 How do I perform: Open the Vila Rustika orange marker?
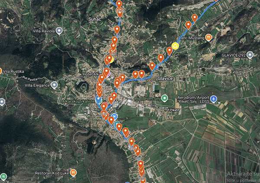(x=0, y=71)
